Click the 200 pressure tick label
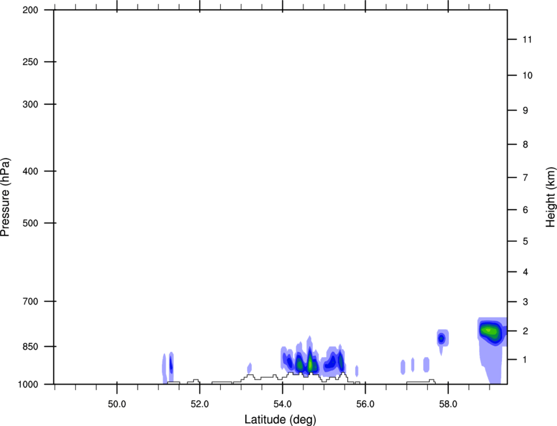 (30, 10)
